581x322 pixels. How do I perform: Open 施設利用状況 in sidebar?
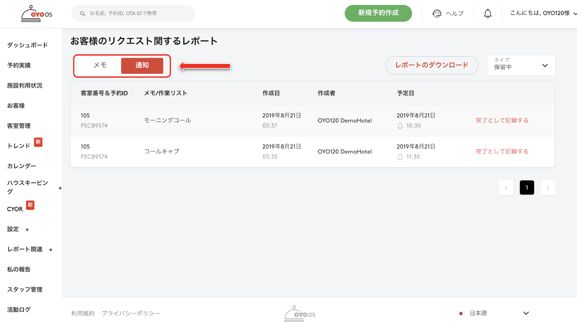click(x=25, y=85)
